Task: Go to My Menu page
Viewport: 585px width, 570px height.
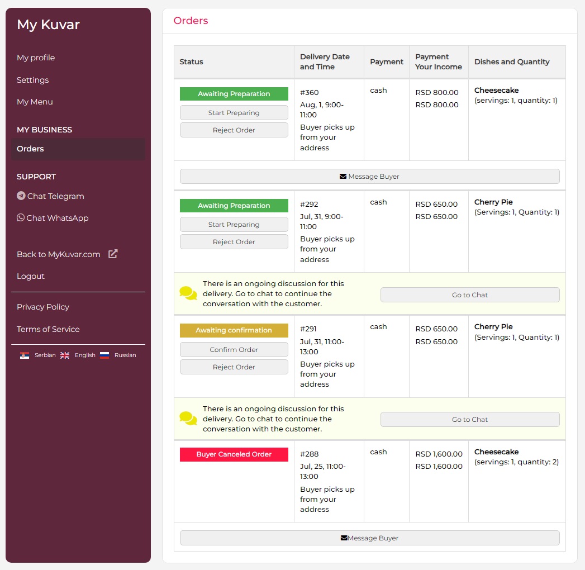Action: coord(35,102)
